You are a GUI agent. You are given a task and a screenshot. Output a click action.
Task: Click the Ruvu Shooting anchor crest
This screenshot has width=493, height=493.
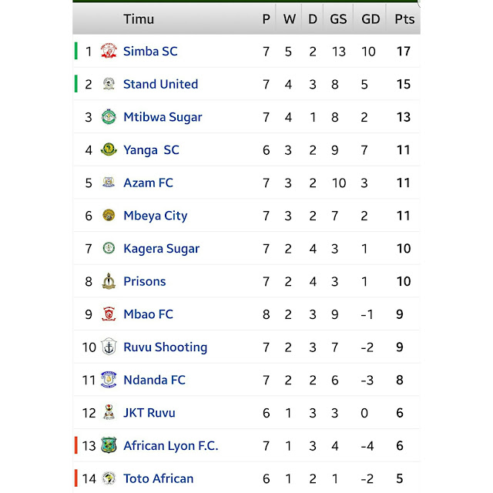109,347
